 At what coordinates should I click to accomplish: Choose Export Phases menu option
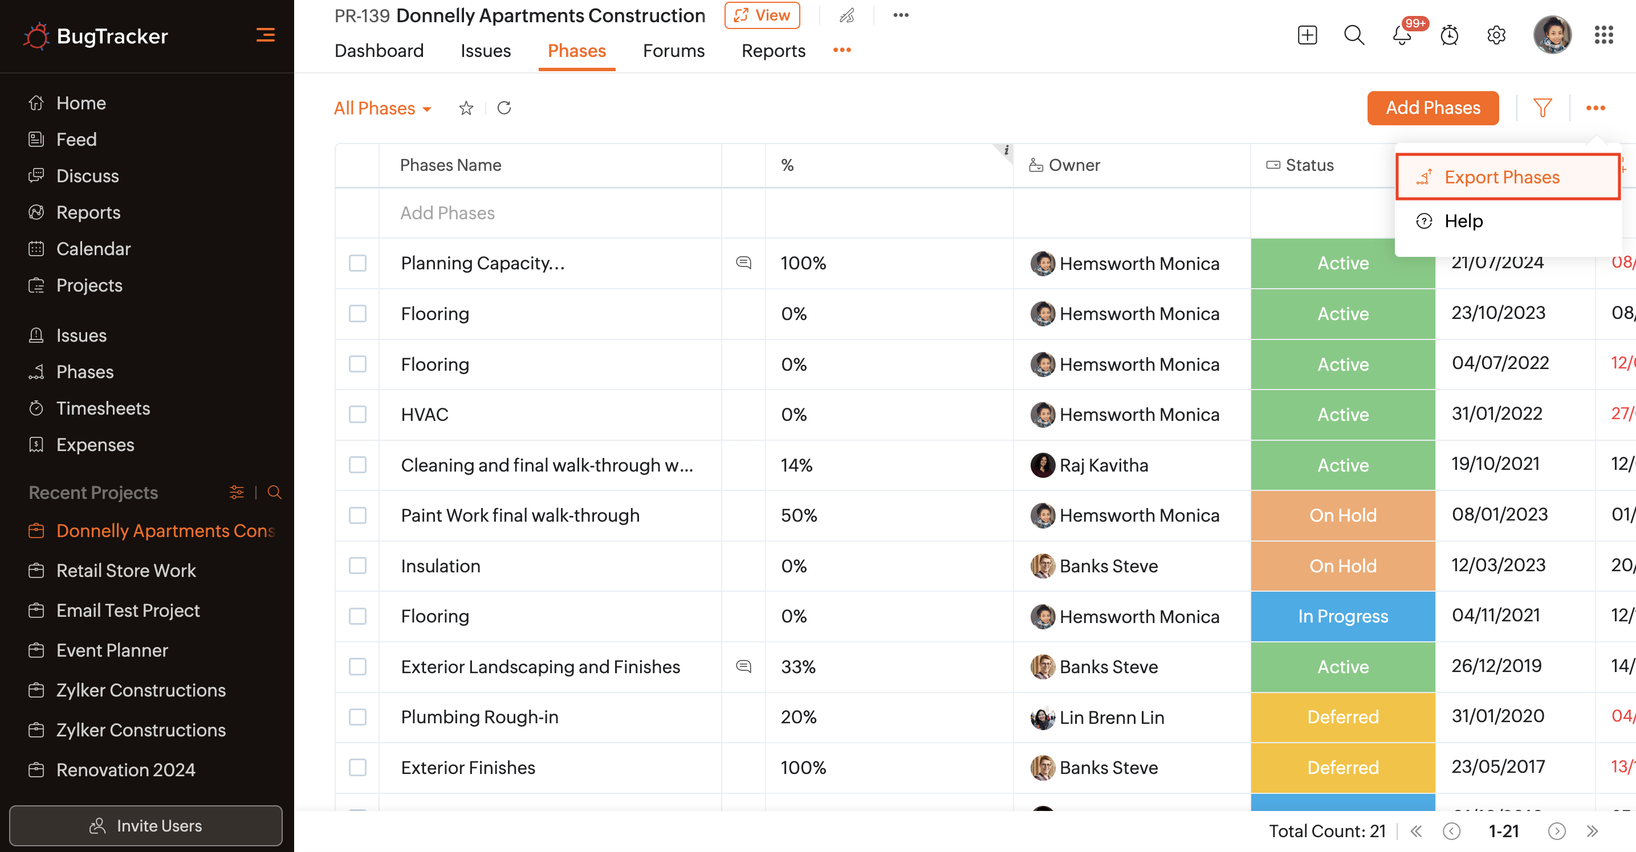coord(1501,177)
